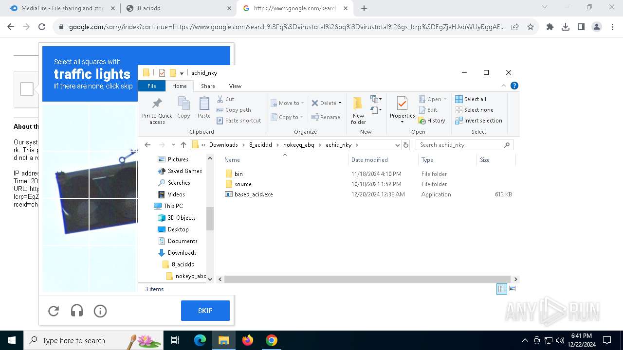Screen dimensions: 623x350
Task: Click Edit in Open group
Action: (428, 110)
